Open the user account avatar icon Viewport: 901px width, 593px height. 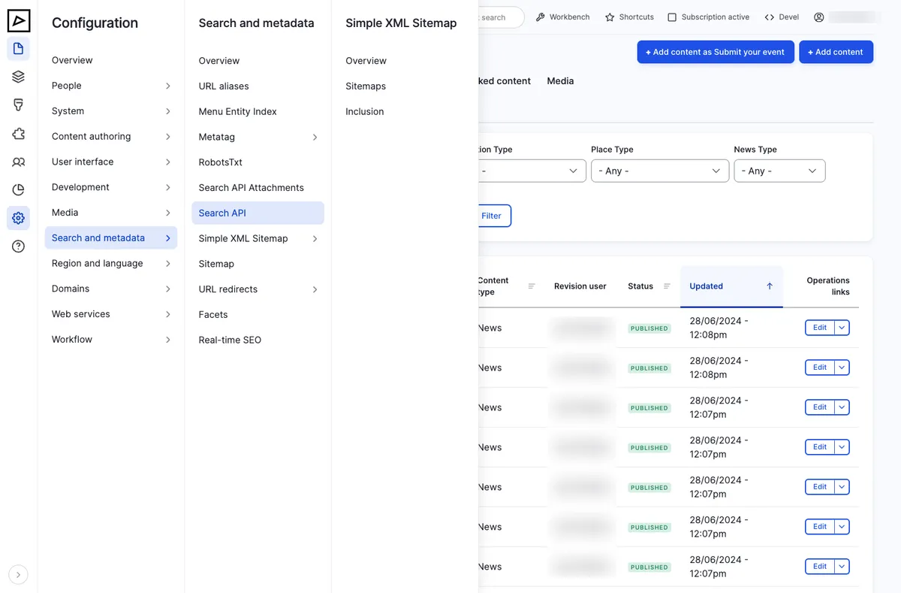click(x=819, y=17)
